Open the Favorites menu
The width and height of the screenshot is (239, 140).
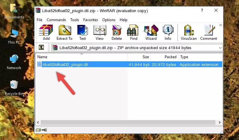click(x=90, y=20)
